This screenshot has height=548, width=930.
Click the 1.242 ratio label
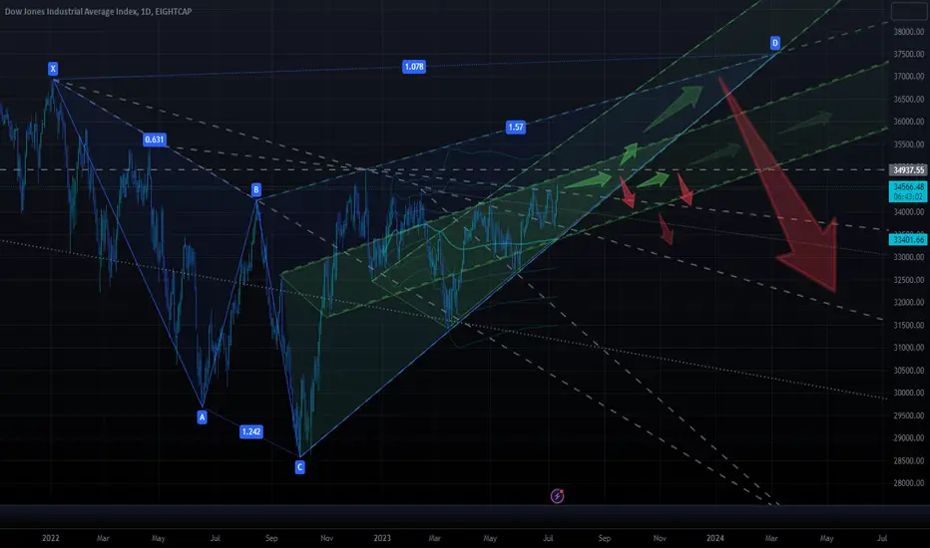[250, 431]
